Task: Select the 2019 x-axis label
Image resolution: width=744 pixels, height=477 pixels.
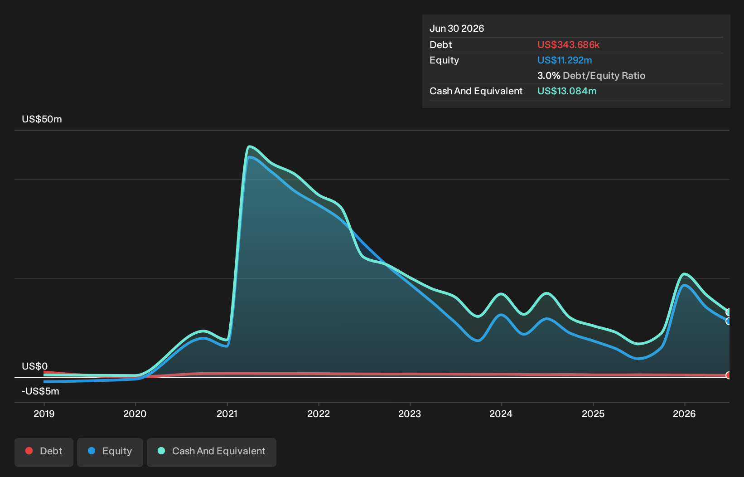Action: pos(44,414)
